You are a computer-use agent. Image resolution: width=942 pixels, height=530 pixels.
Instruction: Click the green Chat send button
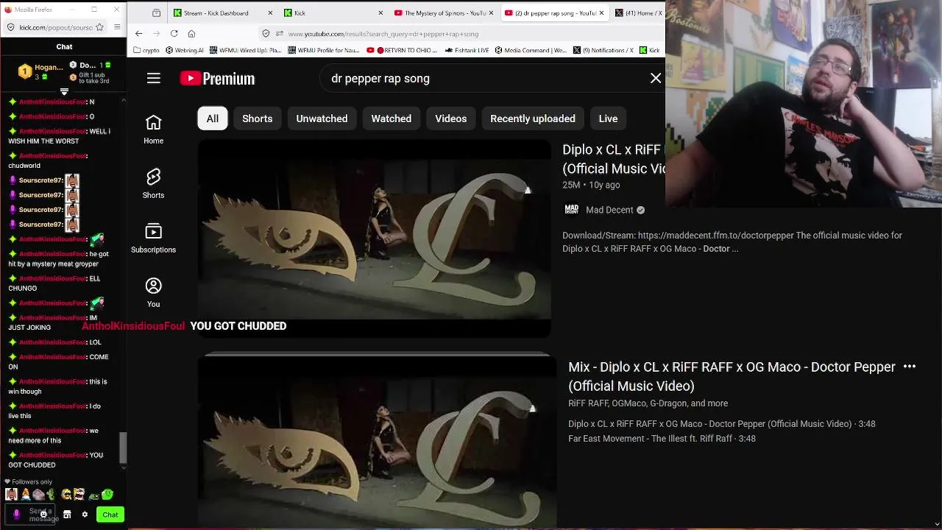click(110, 515)
